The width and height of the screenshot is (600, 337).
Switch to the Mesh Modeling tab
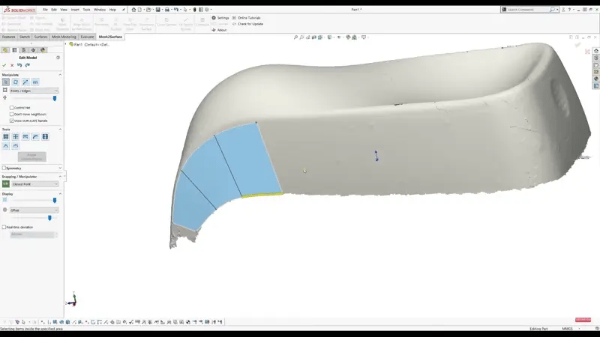tap(64, 36)
